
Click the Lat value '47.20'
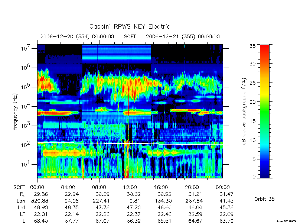134,208
